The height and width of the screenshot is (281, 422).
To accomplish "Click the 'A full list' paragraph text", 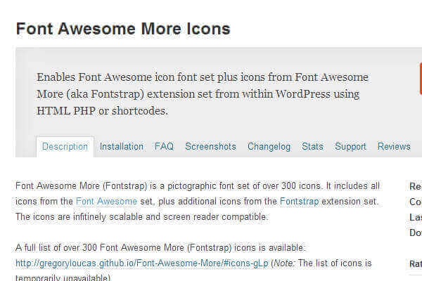I will [x=161, y=248].
